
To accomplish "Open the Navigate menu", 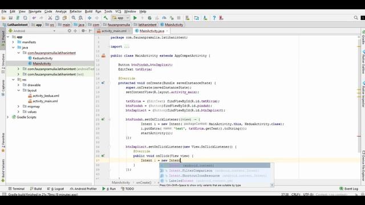I will pyautogui.click(x=35, y=11).
